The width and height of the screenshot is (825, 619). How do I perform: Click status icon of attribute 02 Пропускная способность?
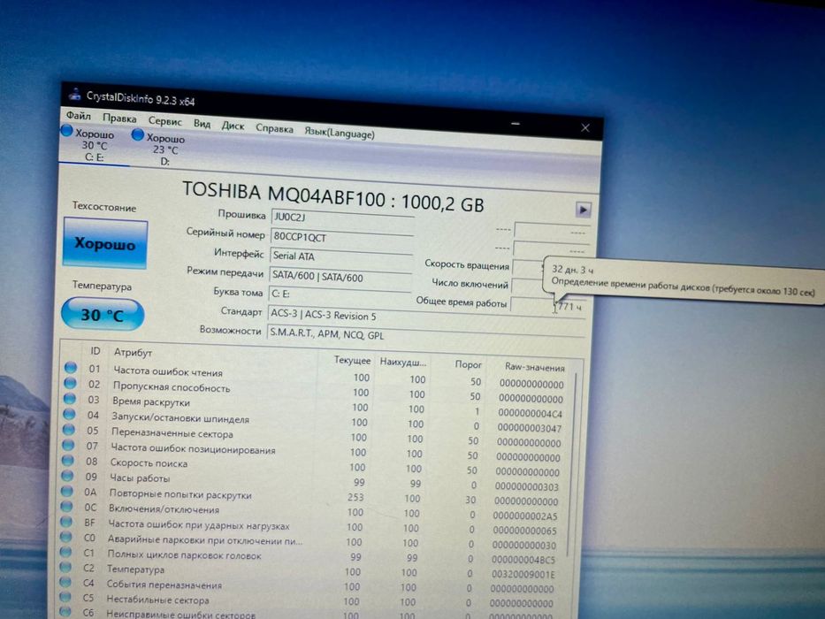pyautogui.click(x=70, y=383)
